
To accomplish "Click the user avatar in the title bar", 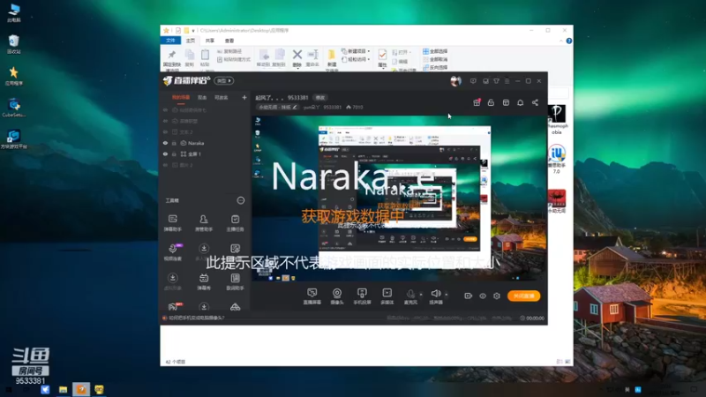I will click(455, 81).
